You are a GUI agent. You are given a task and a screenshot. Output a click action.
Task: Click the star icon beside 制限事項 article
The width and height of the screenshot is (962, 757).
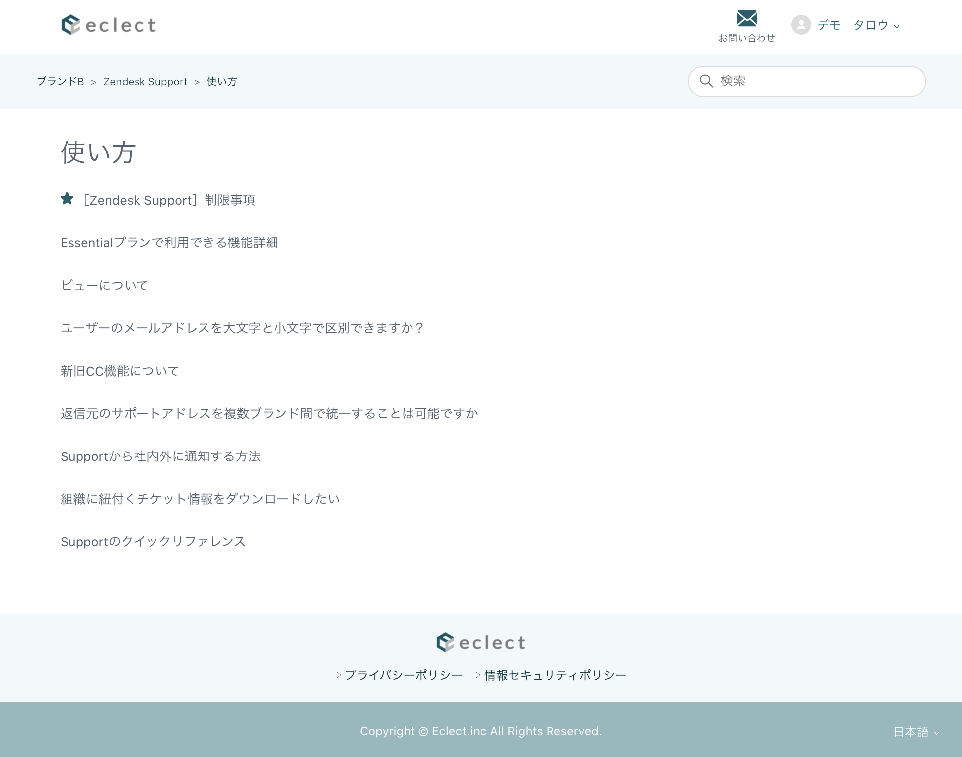[x=67, y=199]
